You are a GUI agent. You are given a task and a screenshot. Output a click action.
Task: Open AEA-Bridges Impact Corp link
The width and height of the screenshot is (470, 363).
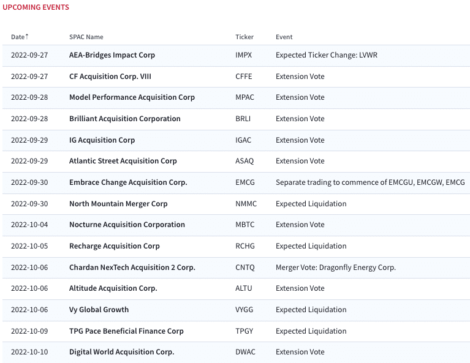(x=112, y=55)
